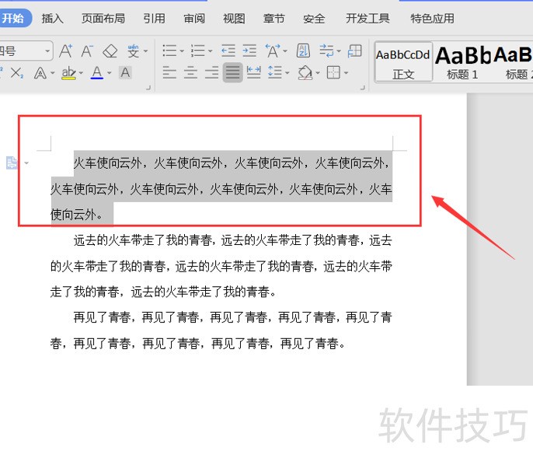The image size is (533, 465).
Task: Open the font dialog launcher
Action: pos(148,88)
